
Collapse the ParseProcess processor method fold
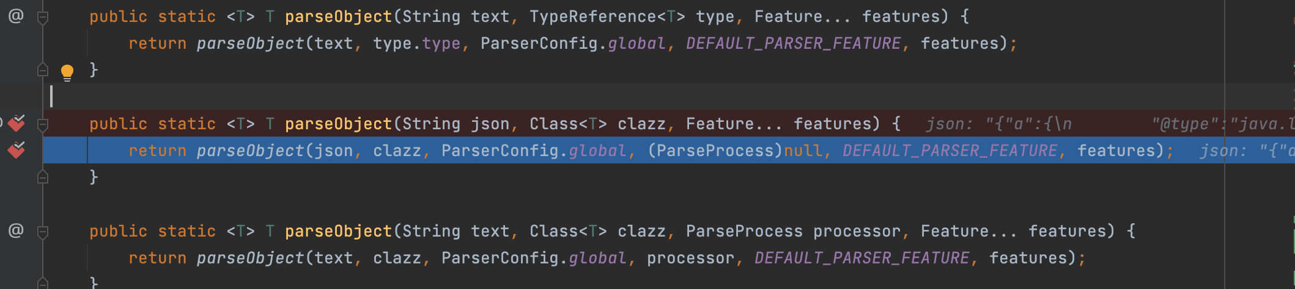pos(43,232)
